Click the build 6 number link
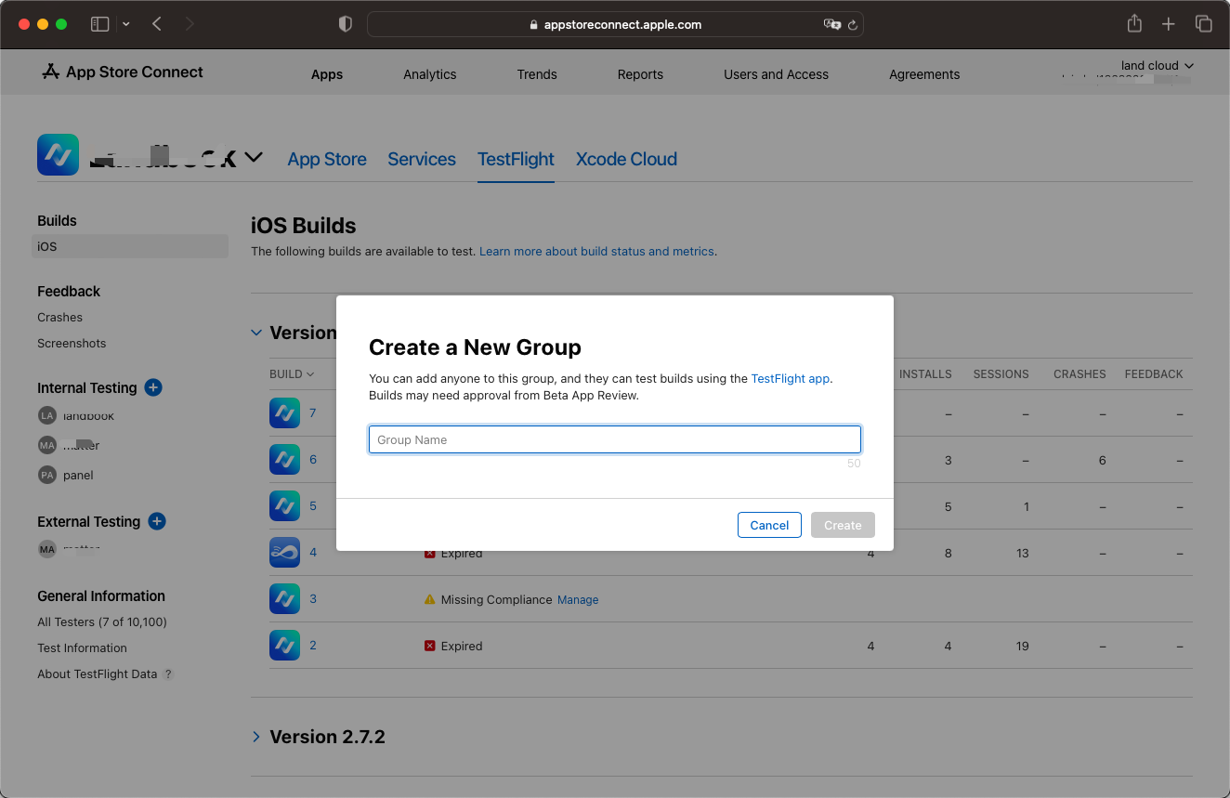Screen dimensions: 1230x798 click(x=313, y=459)
